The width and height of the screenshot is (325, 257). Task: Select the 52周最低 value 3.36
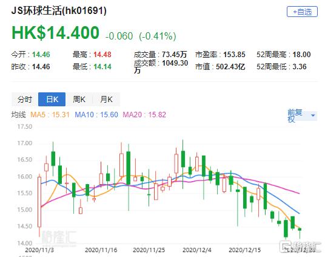pos(300,67)
